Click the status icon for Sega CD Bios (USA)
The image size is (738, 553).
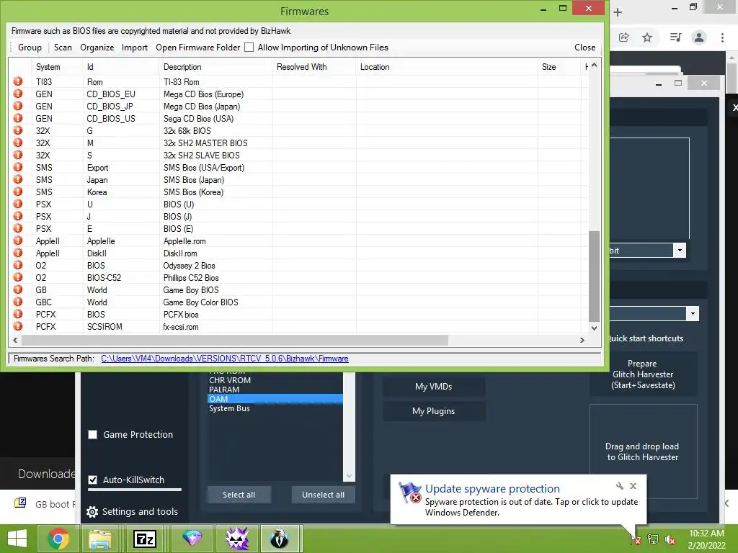18,118
